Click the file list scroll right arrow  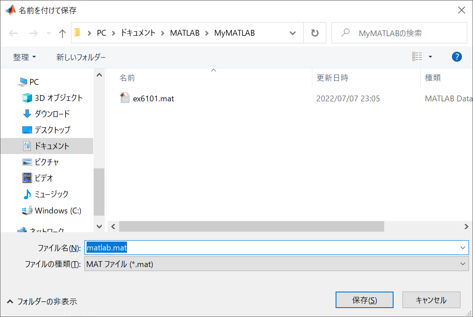(466, 226)
